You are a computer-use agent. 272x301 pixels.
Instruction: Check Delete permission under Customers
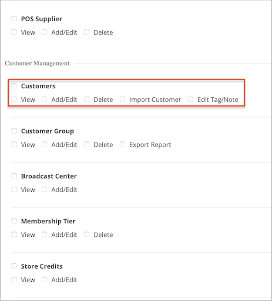86,100
